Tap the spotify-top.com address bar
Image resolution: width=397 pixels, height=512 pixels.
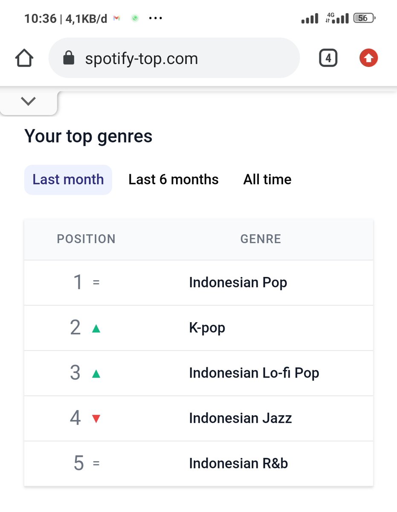174,58
